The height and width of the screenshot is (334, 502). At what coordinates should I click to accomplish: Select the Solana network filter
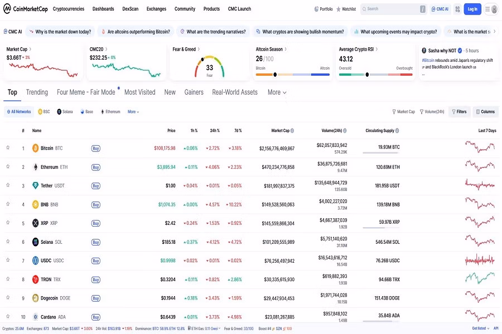point(65,111)
